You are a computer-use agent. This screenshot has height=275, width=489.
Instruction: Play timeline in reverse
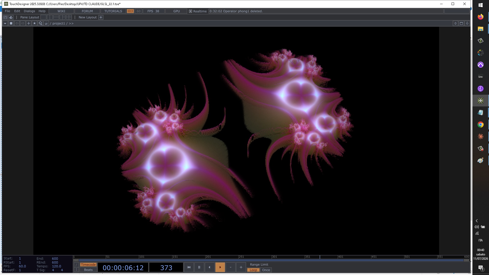210,267
